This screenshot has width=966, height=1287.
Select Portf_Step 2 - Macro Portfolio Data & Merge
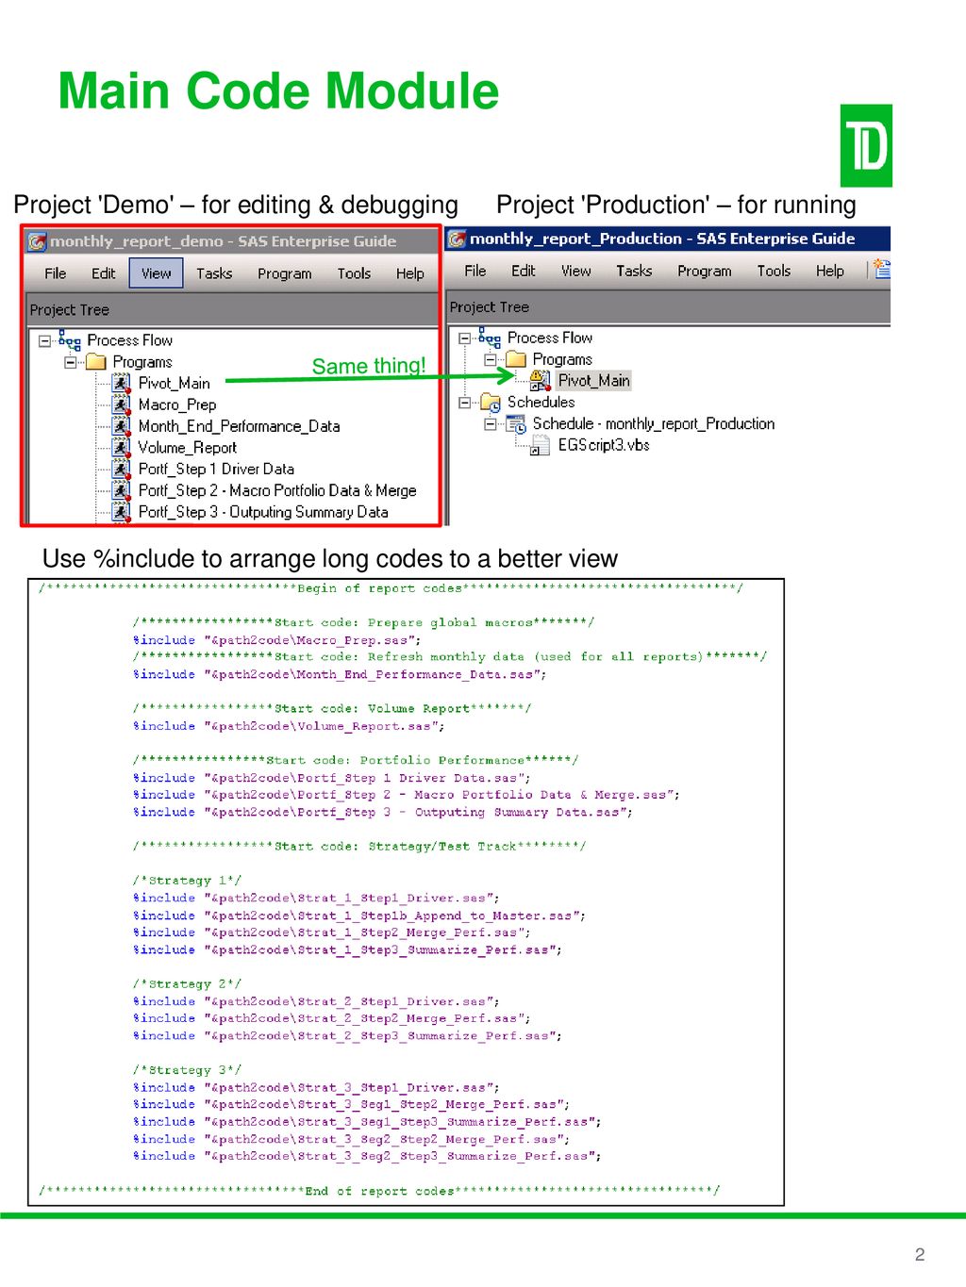point(277,490)
